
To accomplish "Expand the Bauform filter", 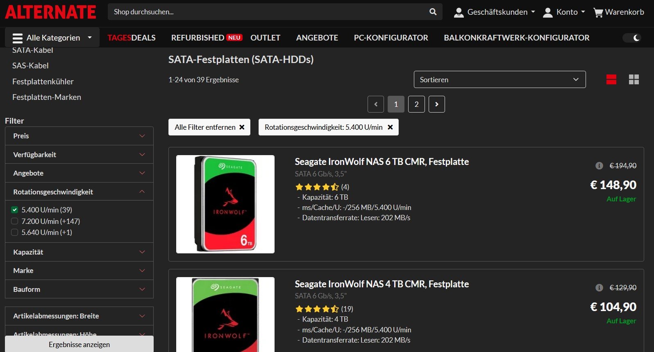I will point(79,289).
